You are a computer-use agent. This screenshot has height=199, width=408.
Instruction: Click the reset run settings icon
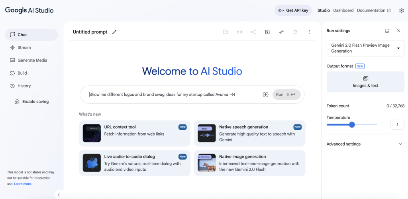click(x=387, y=31)
